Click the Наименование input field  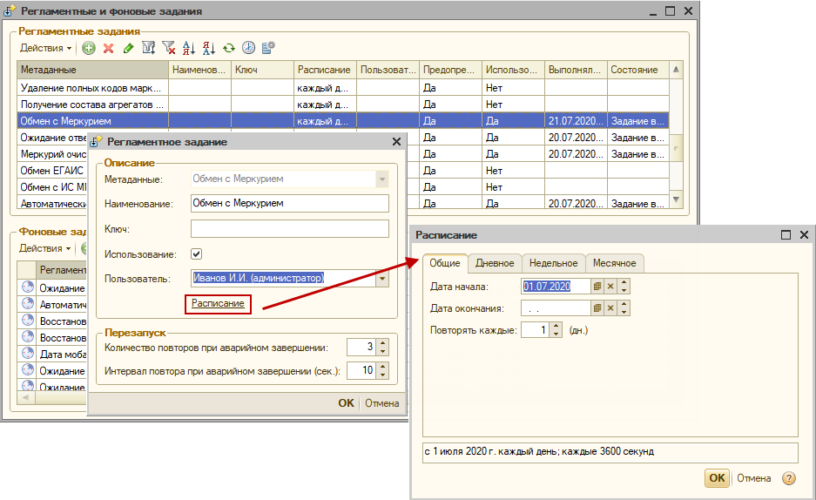point(290,204)
